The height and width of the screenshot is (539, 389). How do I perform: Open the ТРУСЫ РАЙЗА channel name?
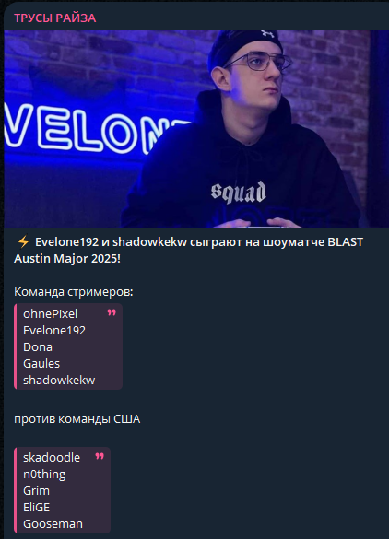coord(54,18)
